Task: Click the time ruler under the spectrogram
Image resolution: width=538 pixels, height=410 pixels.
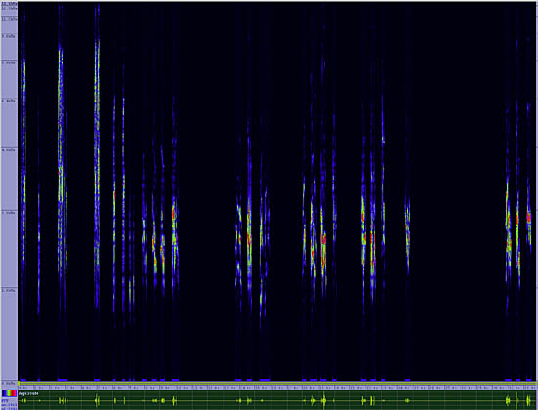Action: 277,388
